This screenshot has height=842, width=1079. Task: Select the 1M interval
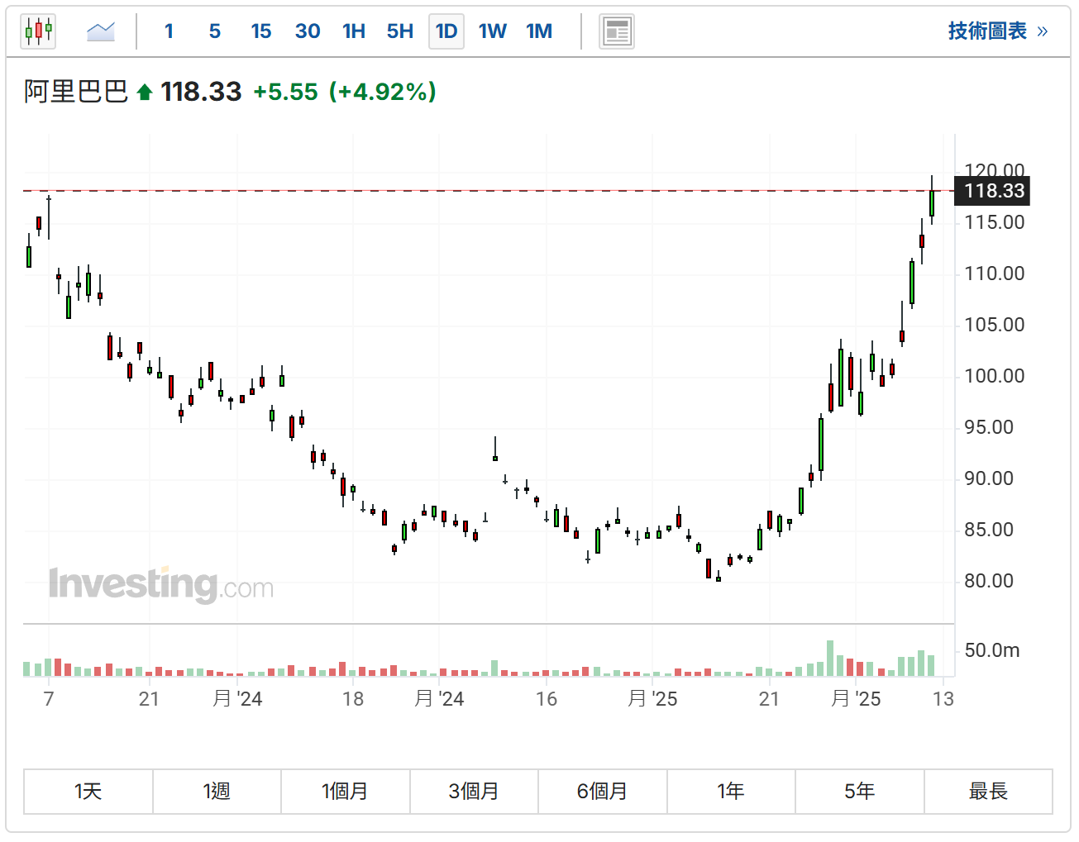(x=539, y=31)
